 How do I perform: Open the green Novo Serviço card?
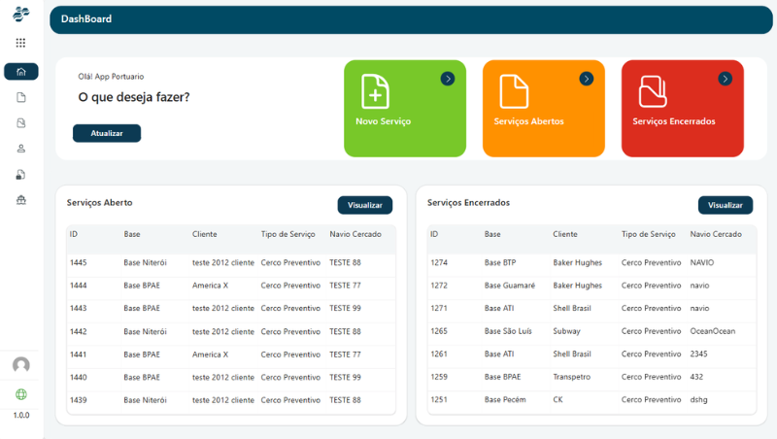click(x=404, y=109)
